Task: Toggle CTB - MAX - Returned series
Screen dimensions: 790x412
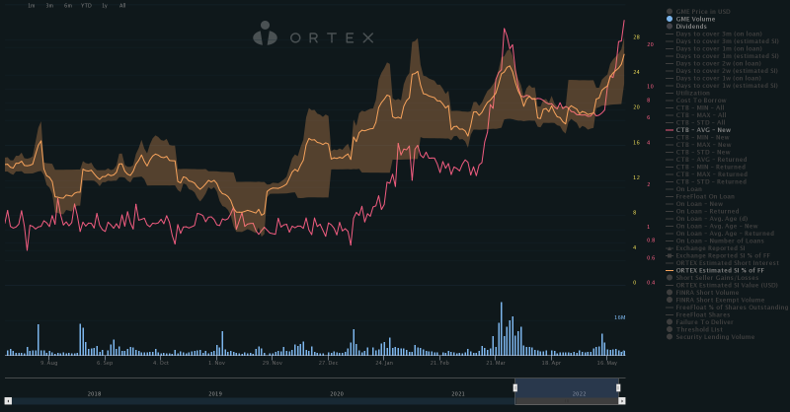Action: tap(706, 174)
